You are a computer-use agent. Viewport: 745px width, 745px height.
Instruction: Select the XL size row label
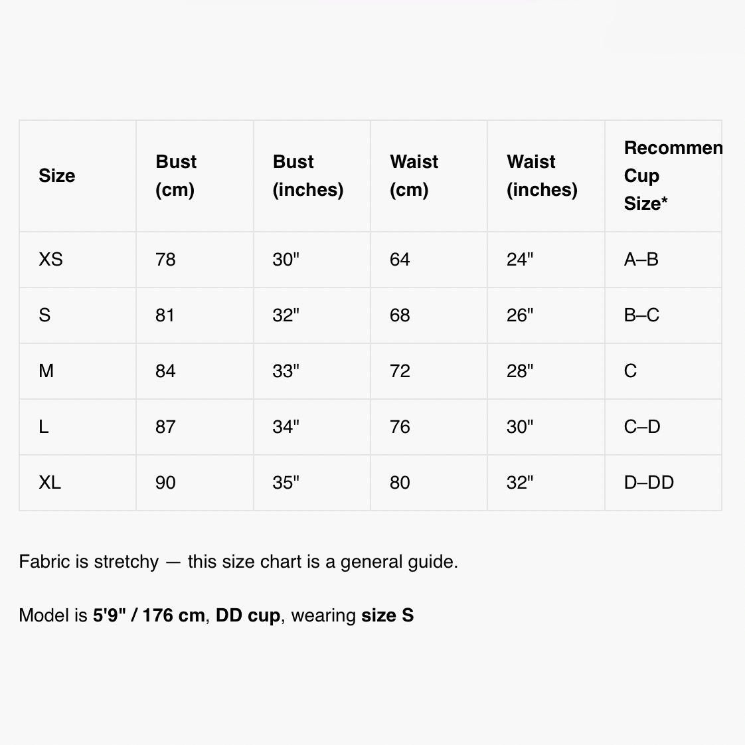pos(50,483)
